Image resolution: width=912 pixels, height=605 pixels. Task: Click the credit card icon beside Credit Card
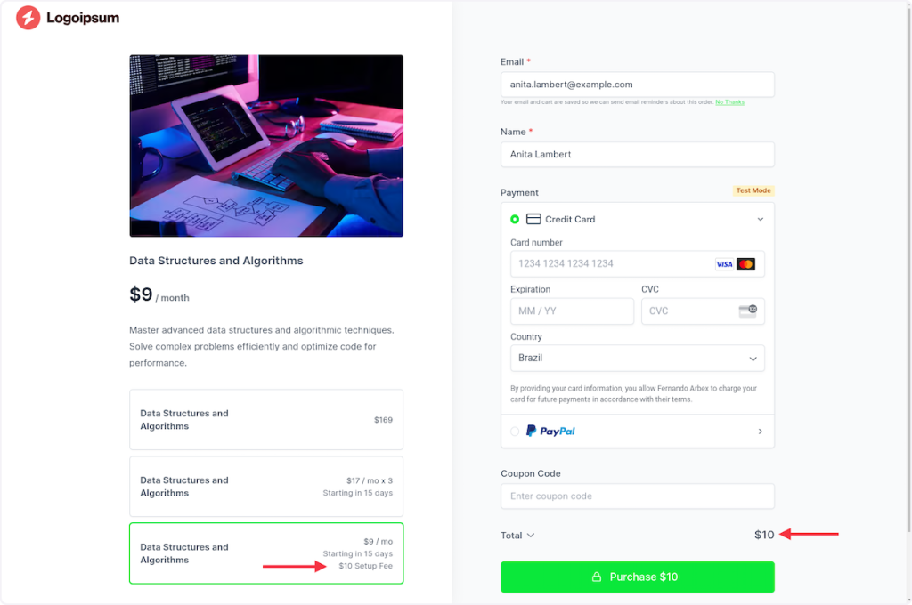click(x=533, y=219)
